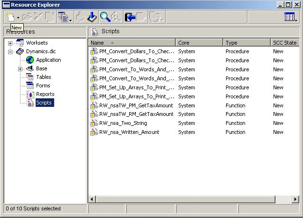Viewport: 303px width, 218px height.
Task: Sort list by the Core column header
Action: tap(199, 43)
